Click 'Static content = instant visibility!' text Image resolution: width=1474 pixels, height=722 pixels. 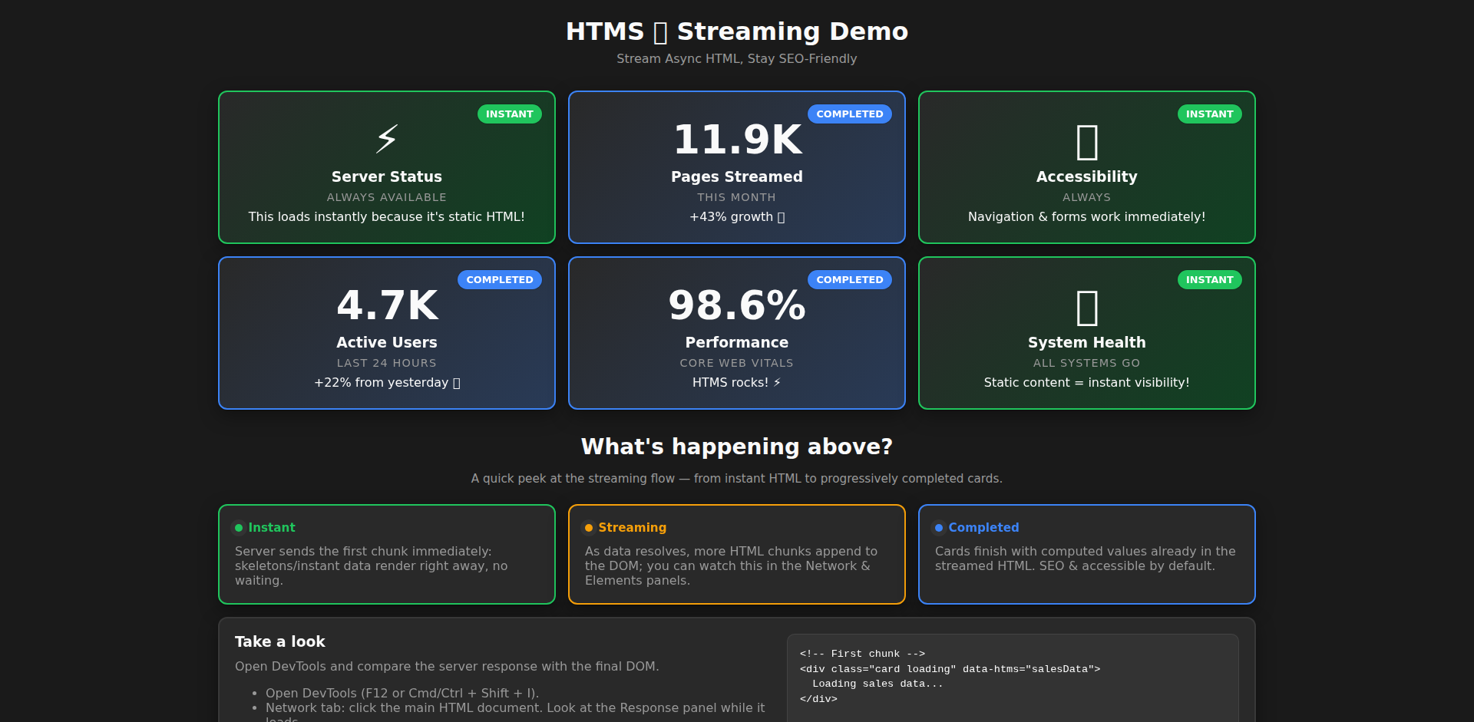[x=1087, y=383]
